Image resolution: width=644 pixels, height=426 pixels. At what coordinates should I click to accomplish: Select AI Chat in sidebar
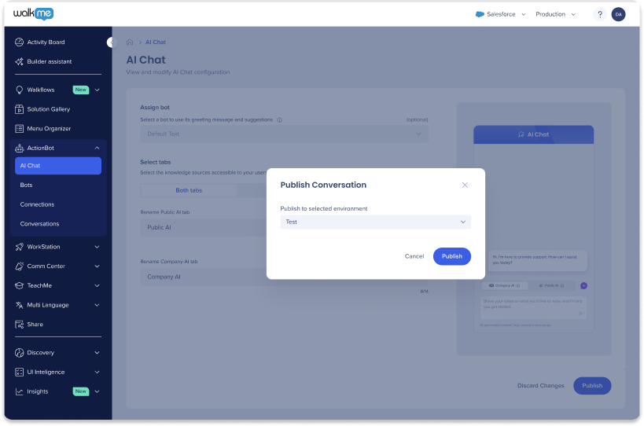[58, 166]
